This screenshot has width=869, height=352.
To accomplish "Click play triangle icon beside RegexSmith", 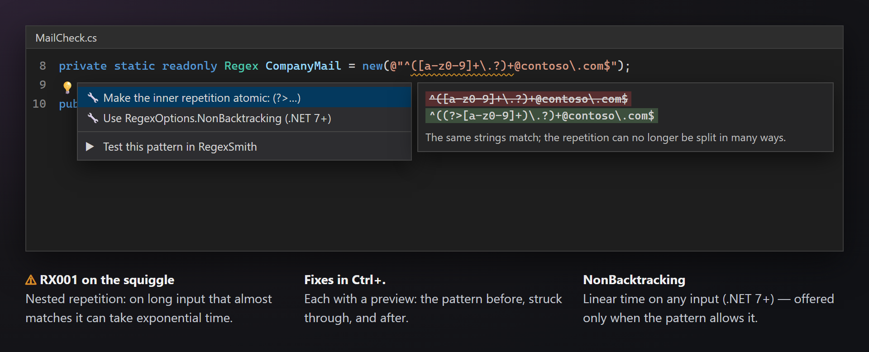I will (90, 147).
